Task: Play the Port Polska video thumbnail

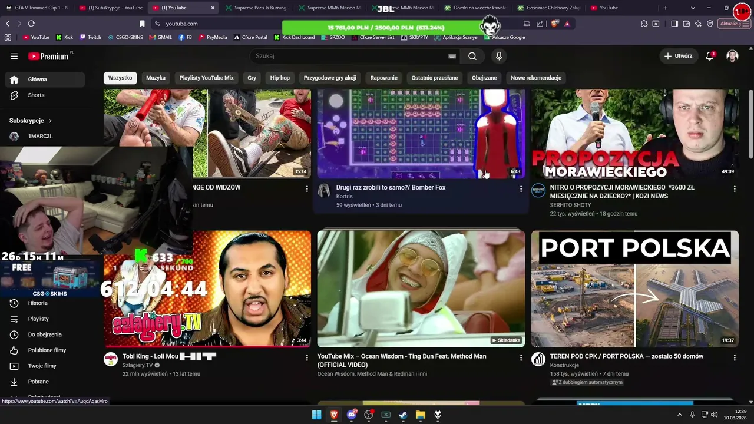Action: [x=635, y=289]
